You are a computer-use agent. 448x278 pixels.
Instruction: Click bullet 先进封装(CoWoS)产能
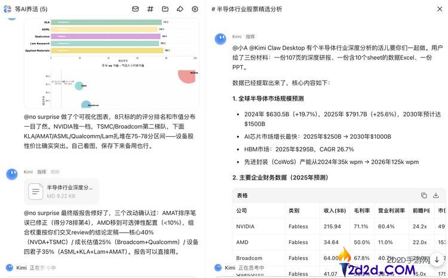tap(332, 162)
